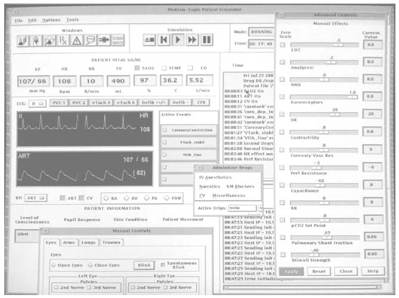Open the airway mask window icon

pos(50,41)
